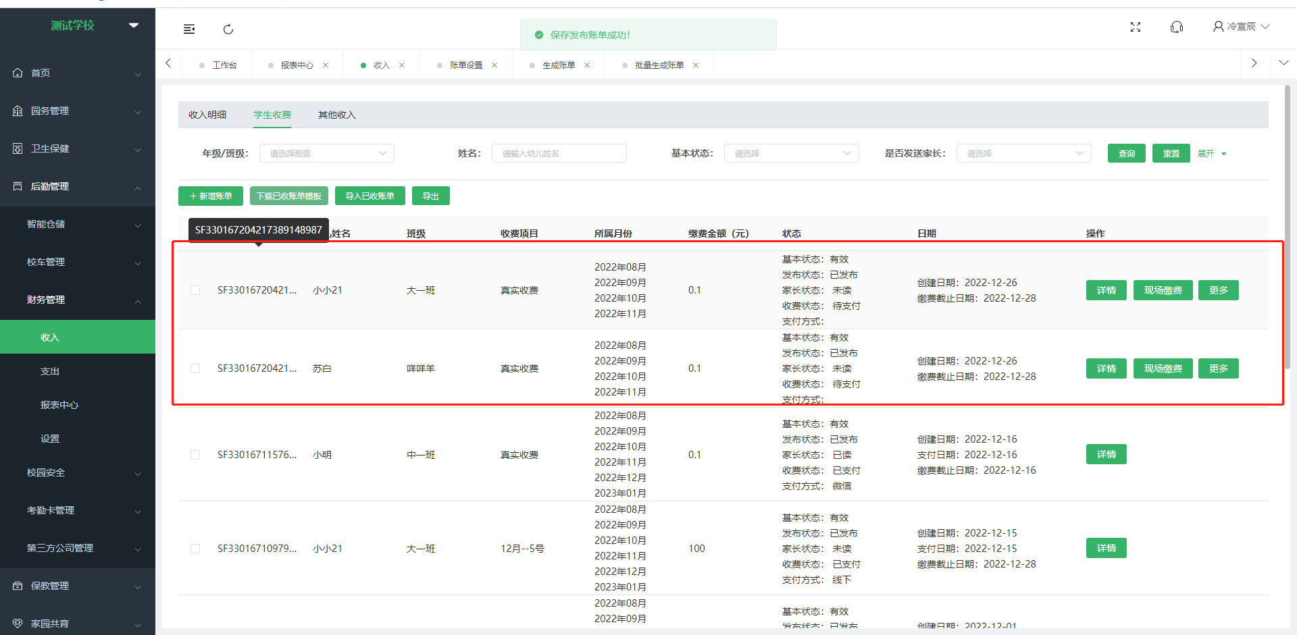Check the row checkbox for 苏白
1297x635 pixels.
click(x=195, y=368)
